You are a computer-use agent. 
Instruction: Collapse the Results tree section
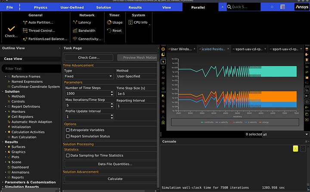click(3, 142)
